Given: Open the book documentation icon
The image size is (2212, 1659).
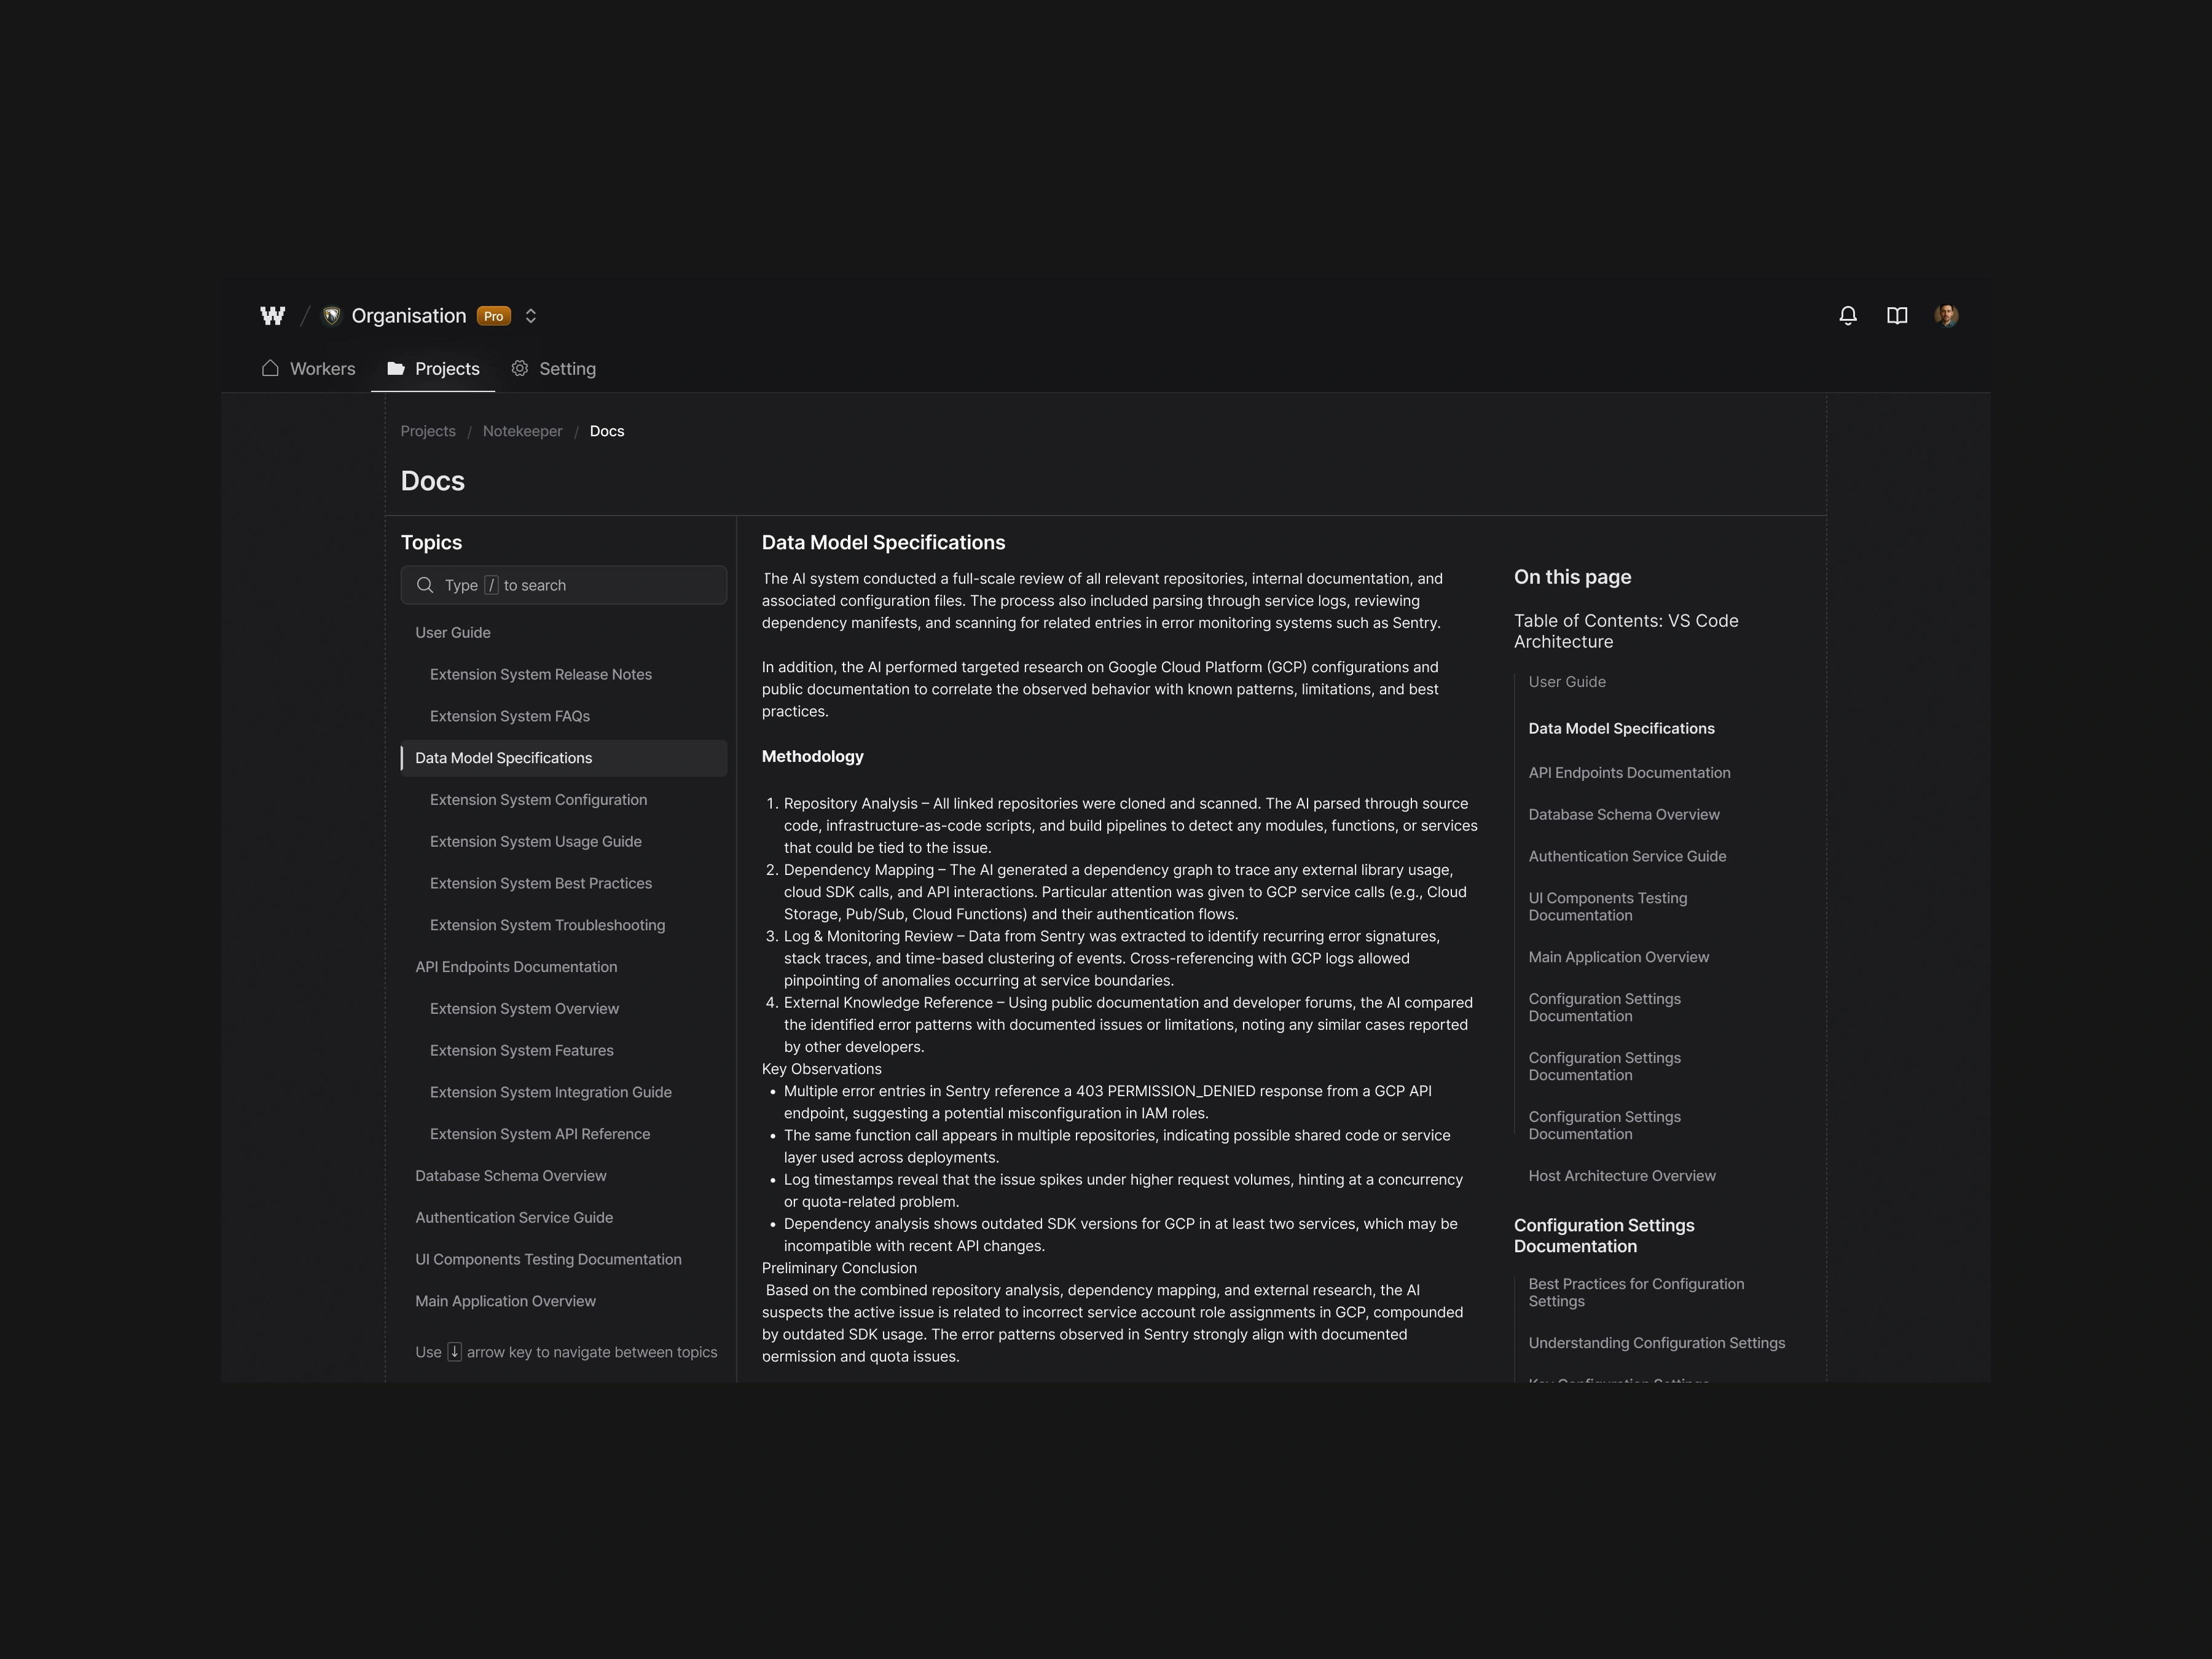Looking at the screenshot, I should pos(1896,316).
